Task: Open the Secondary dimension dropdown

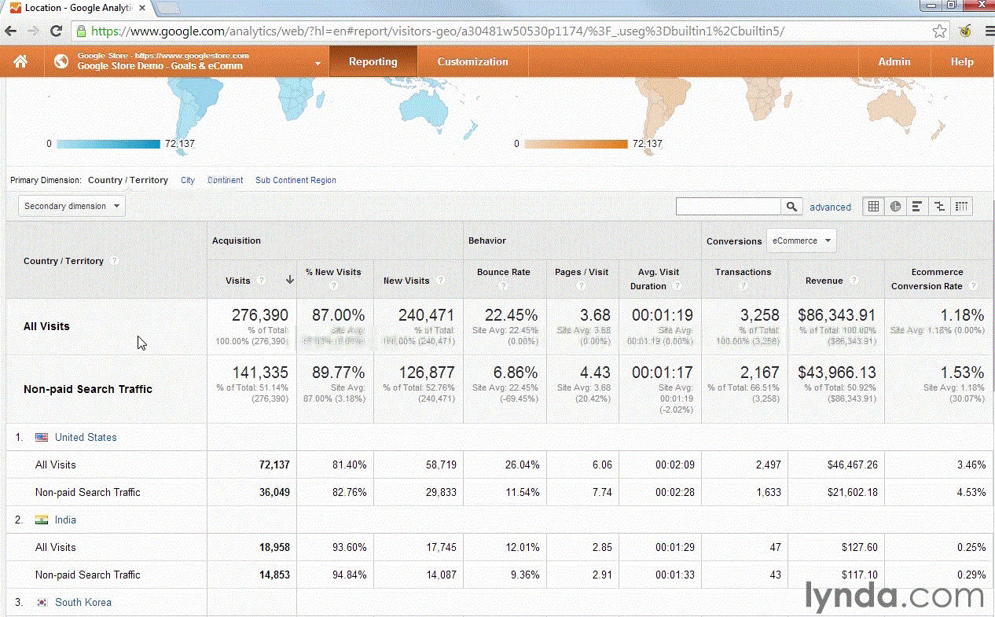Action: [72, 206]
